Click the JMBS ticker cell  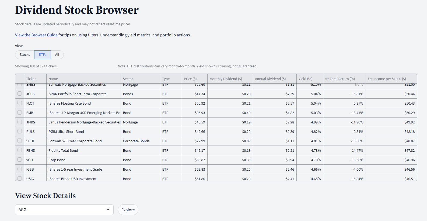(x=35, y=122)
